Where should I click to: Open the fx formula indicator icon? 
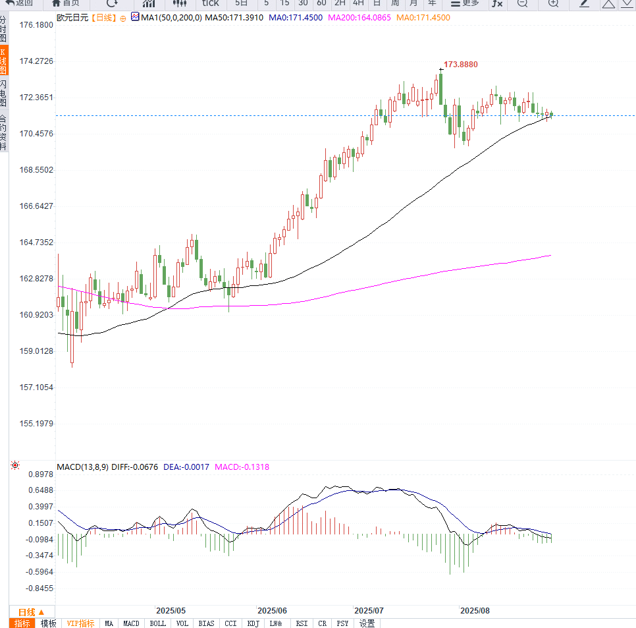click(497, 3)
